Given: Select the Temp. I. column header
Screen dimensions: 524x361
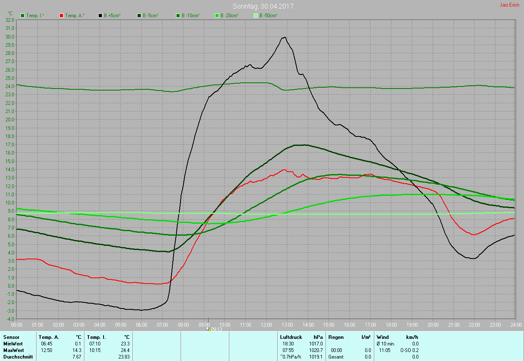Looking at the screenshot, I should 96,337.
